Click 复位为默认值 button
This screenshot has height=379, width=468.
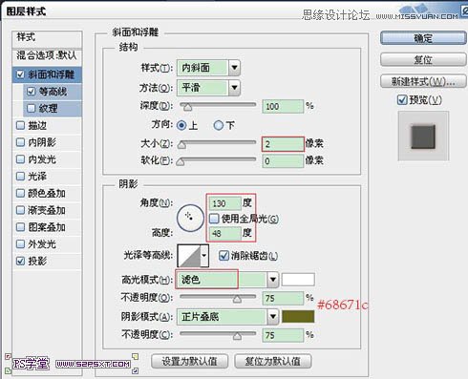[x=273, y=361]
